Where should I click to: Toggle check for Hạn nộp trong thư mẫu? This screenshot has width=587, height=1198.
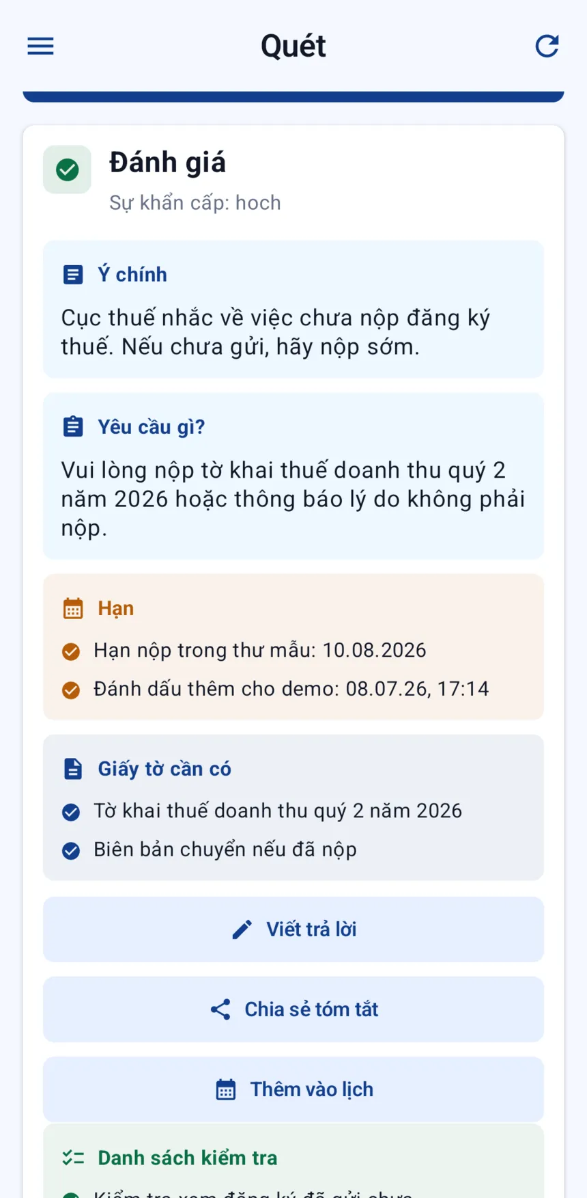pyautogui.click(x=71, y=651)
